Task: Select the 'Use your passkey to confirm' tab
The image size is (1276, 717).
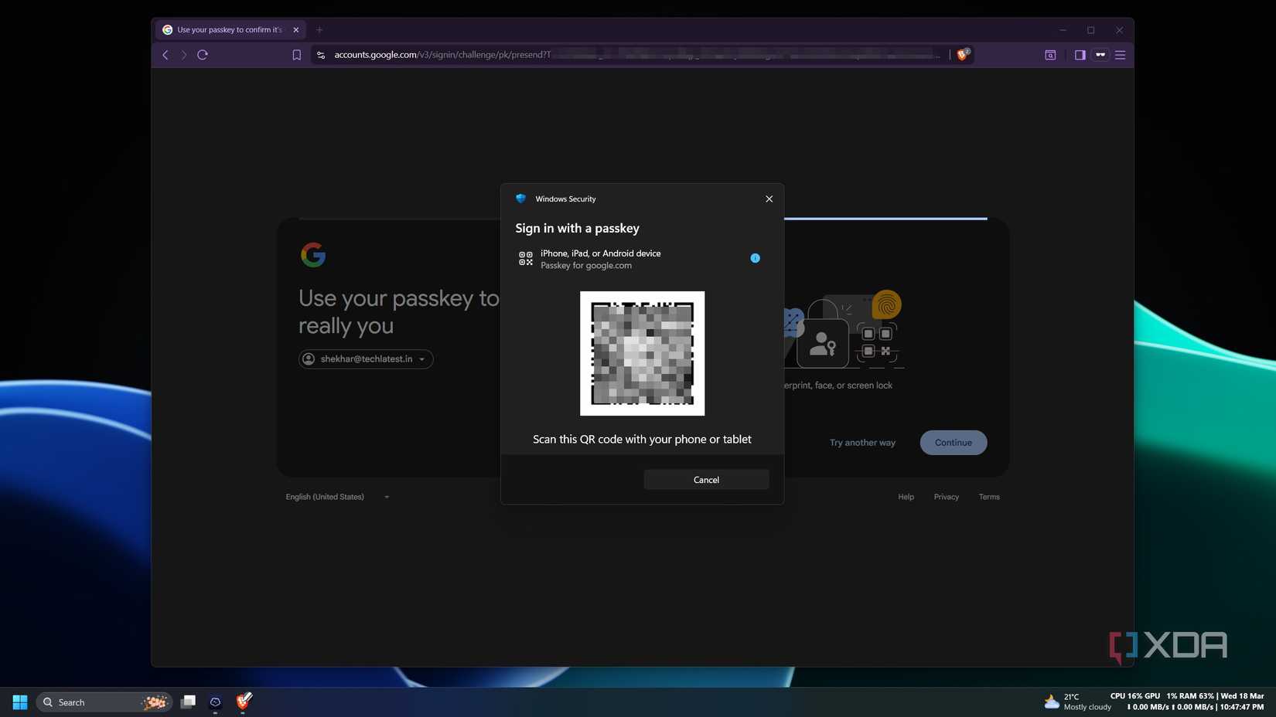Action: (229, 30)
